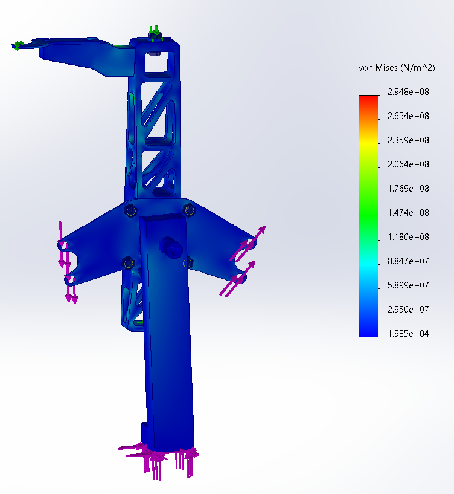Select the cylindrical boss on the column face

pos(170,246)
